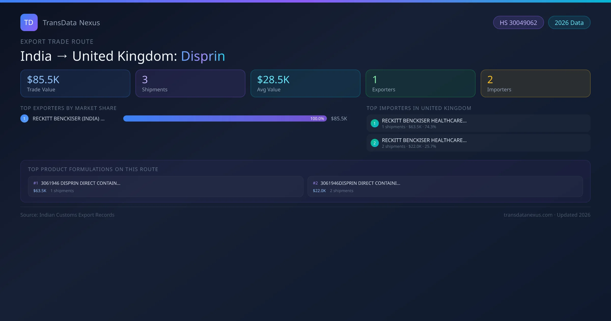Viewport: 611px width, 321px height.
Task: Click the TransData Nexus brand name
Action: [71, 23]
